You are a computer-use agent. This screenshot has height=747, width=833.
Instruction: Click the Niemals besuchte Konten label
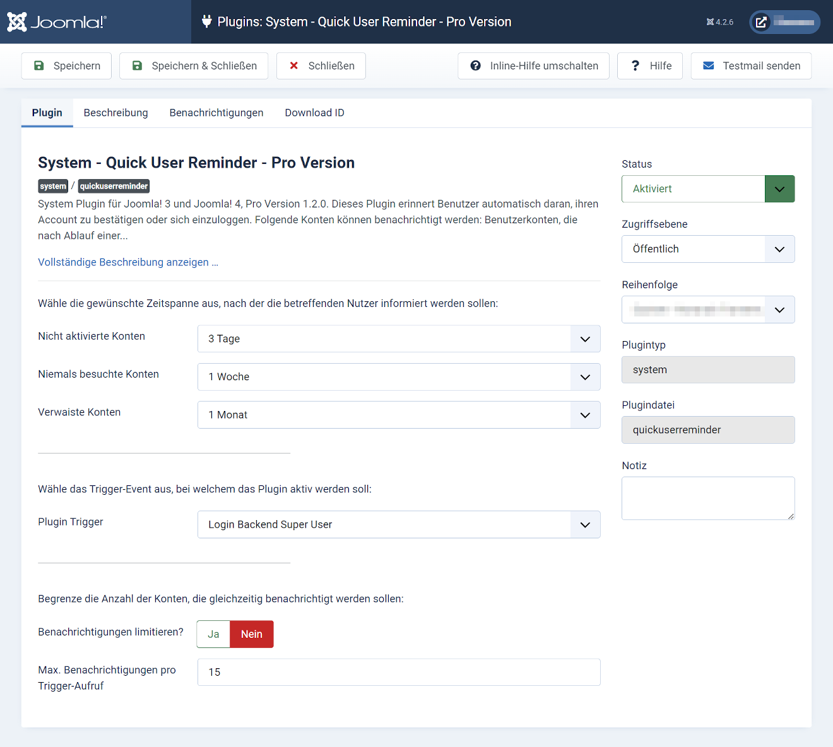[98, 374]
